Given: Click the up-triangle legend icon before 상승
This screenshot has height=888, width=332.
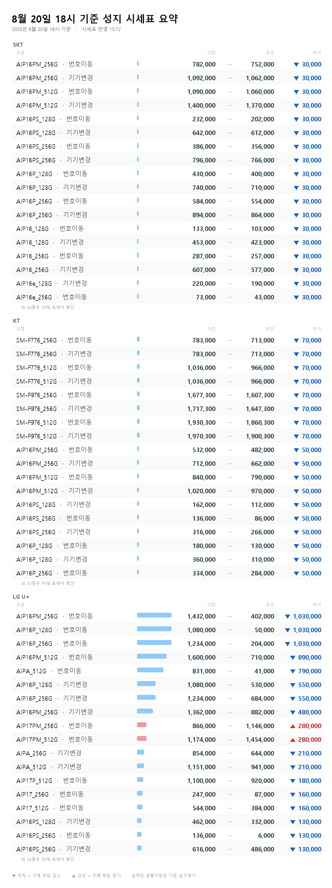Looking at the screenshot, I should pyautogui.click(x=74, y=876).
